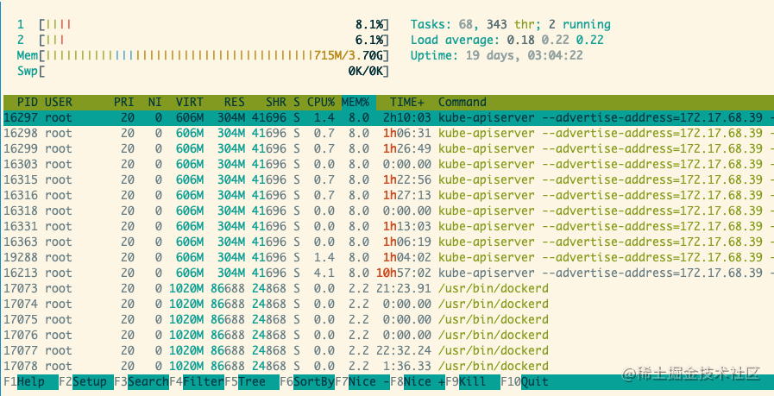Click the Command column header

(x=463, y=103)
